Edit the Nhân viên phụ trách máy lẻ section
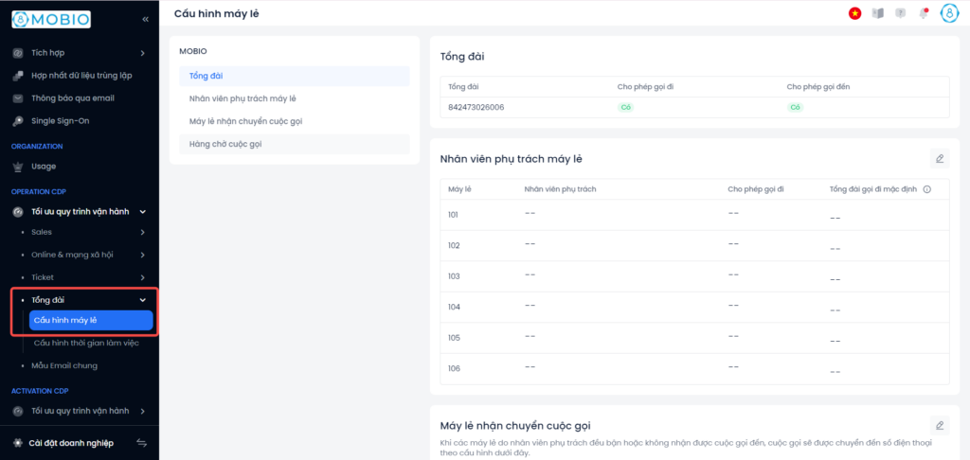This screenshot has height=460, width=970. coord(939,159)
